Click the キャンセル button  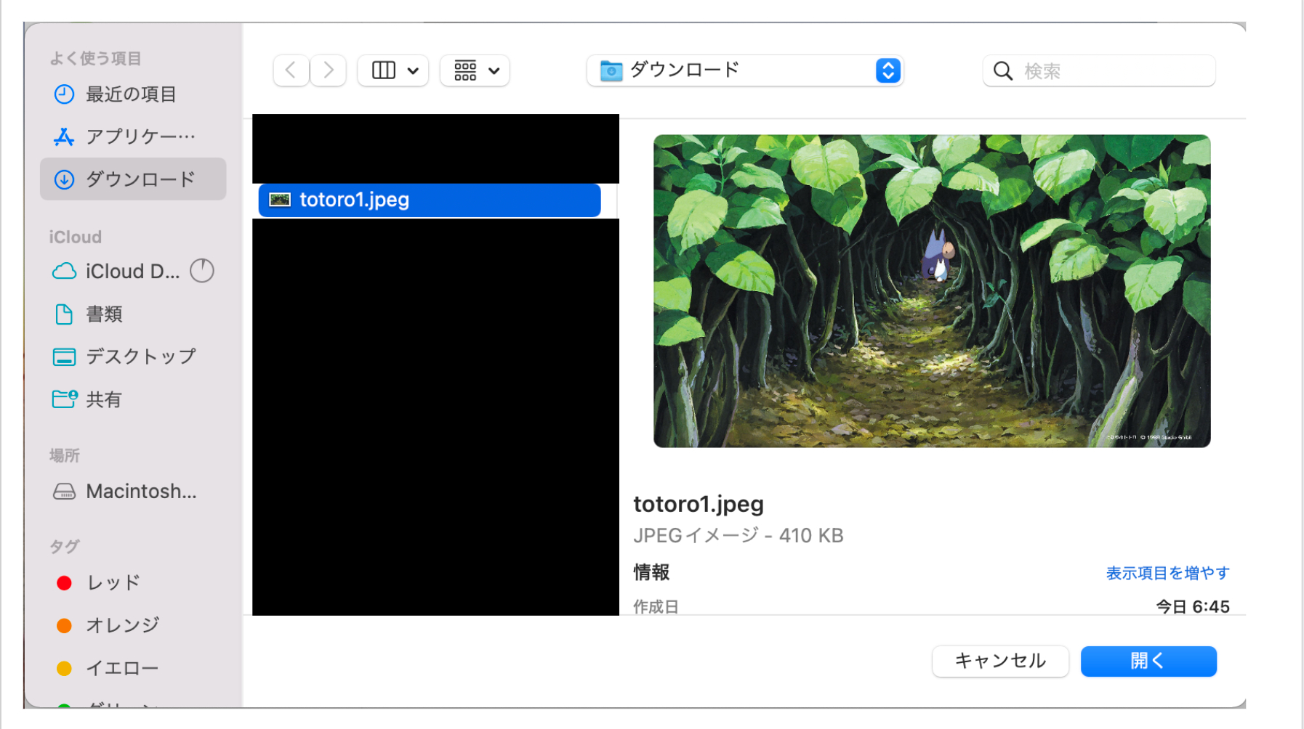pos(1000,661)
